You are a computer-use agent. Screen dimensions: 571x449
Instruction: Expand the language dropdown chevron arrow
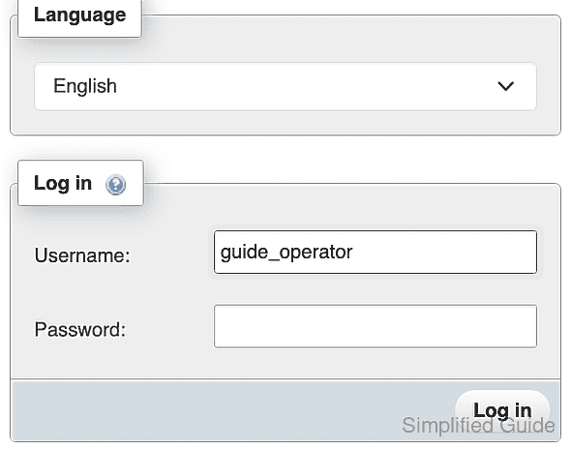[x=505, y=86]
